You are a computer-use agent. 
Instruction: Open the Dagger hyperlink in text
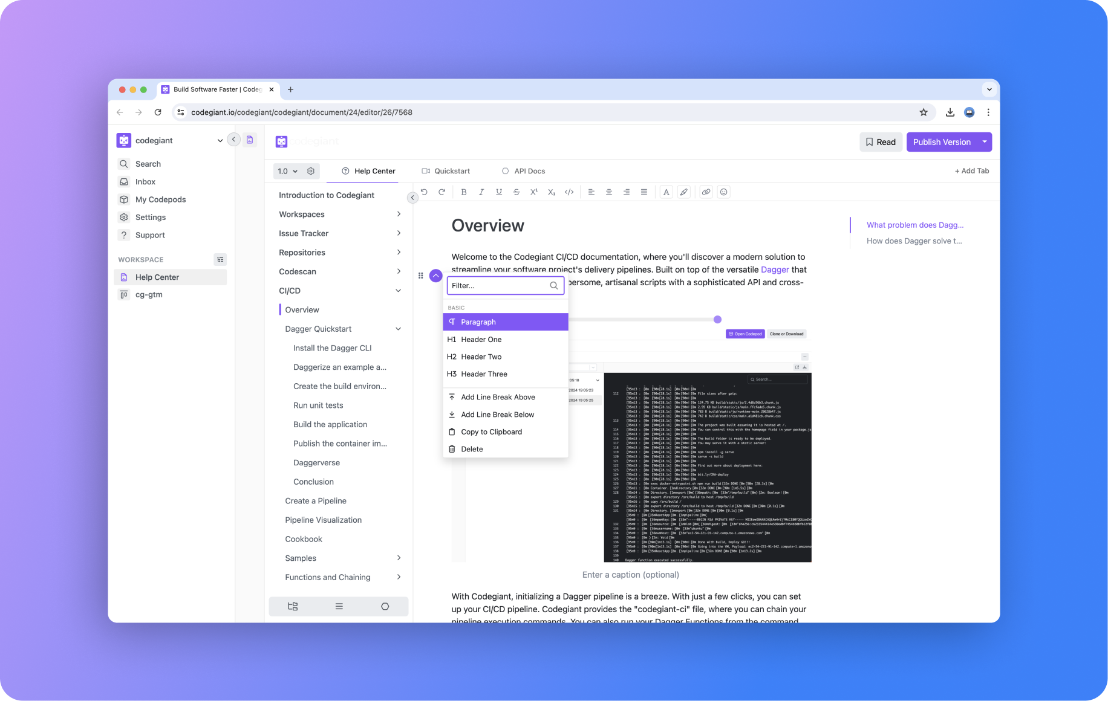[x=775, y=270]
